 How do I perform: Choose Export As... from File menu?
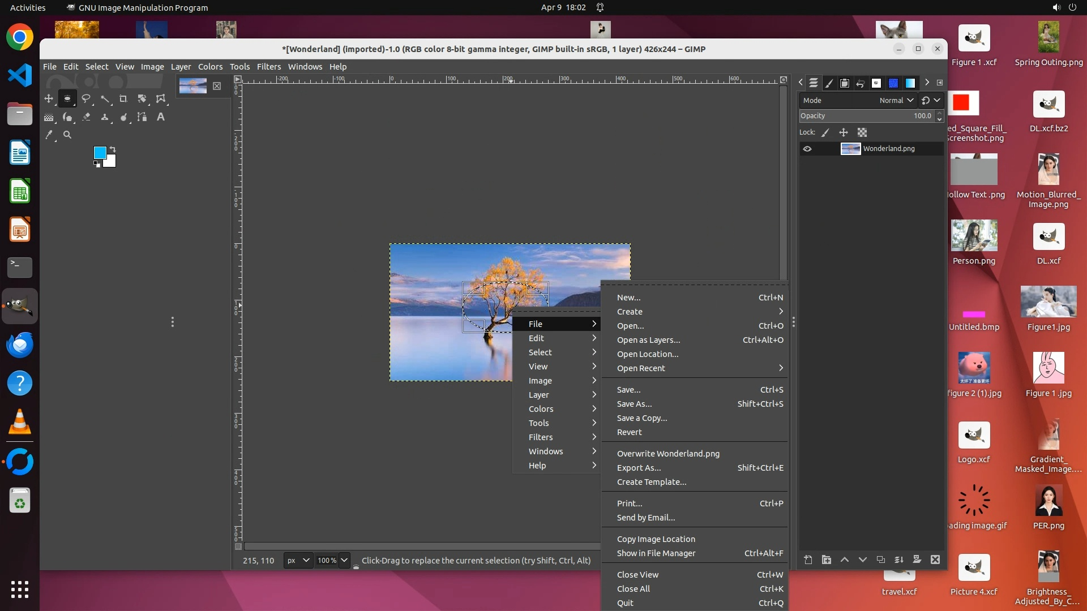pyautogui.click(x=639, y=468)
